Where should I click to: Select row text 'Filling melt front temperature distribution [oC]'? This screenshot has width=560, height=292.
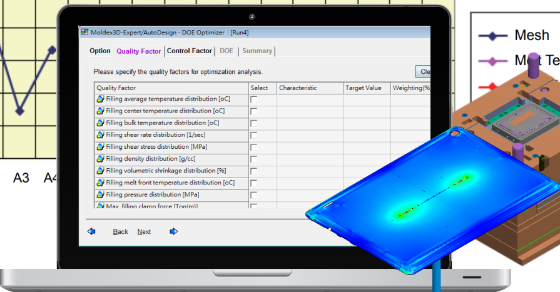coord(170,183)
